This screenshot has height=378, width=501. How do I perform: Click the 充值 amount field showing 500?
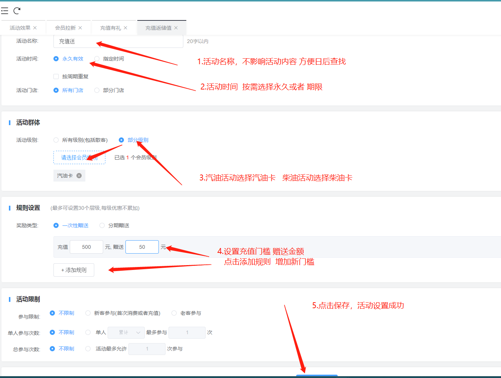(86, 247)
